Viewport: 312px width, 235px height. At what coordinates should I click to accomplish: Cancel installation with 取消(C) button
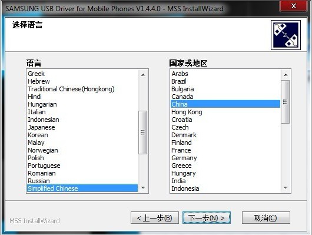266,218
